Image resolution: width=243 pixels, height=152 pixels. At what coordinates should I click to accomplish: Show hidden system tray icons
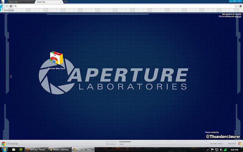208,150
